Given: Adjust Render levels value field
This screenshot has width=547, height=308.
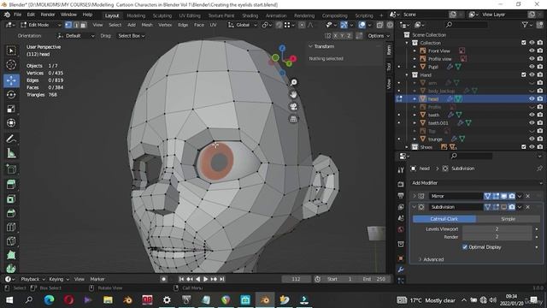Looking at the screenshot, I should (x=497, y=237).
